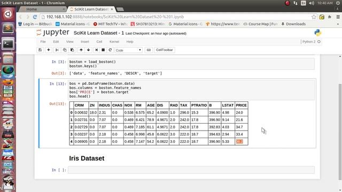Open the https://www.ten bookmark
The width and height of the screenshot is (342, 192).
223,24
